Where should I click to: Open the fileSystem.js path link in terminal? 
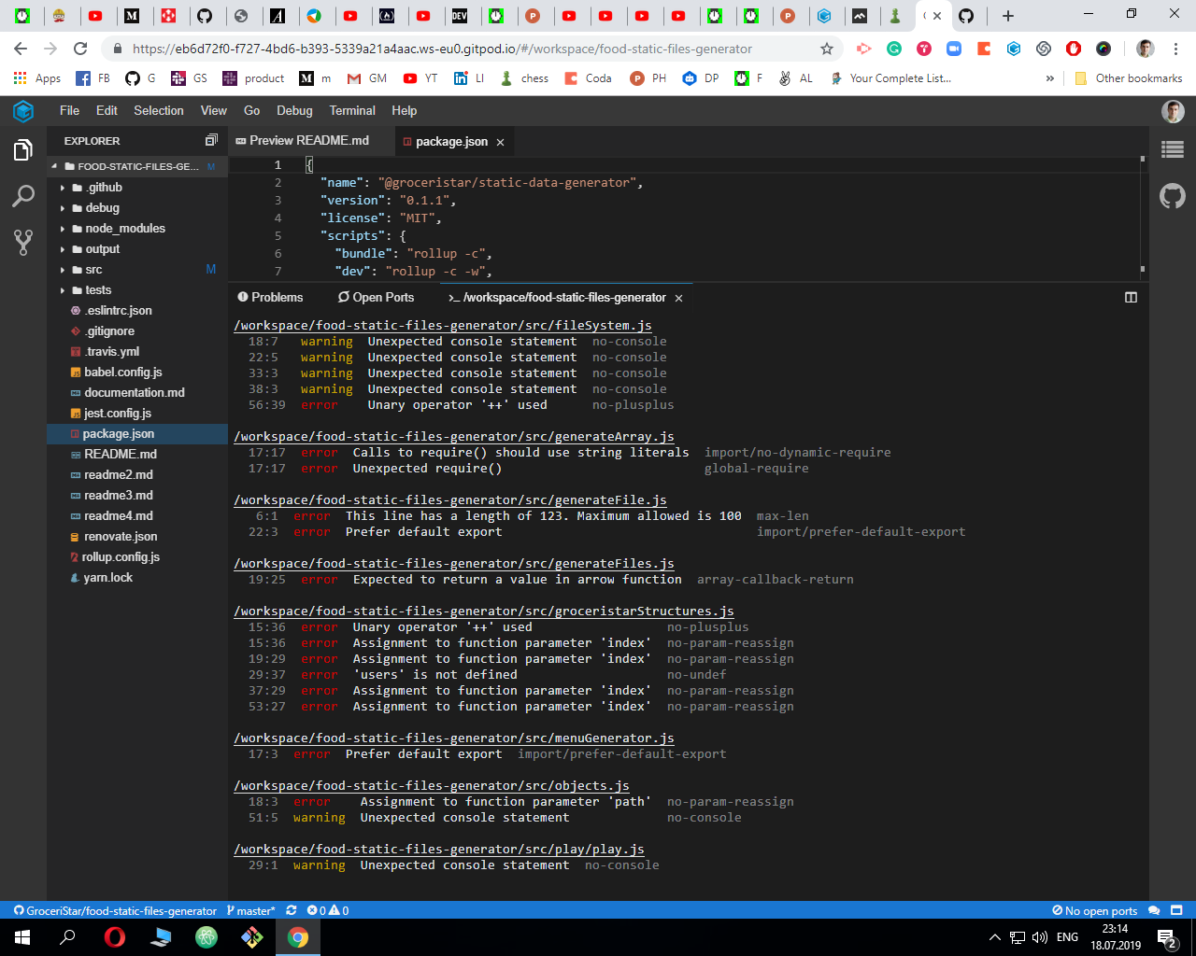(443, 326)
